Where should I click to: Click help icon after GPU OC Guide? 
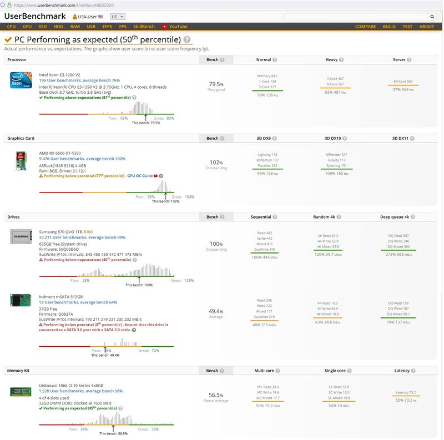point(161,176)
